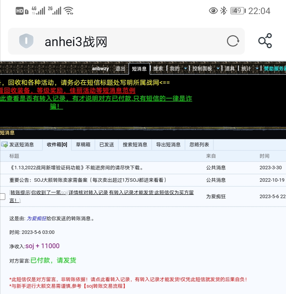This screenshot has height=294, width=286.
Task: Expand the 控制面板 dropdown arrow
Action: click(218, 69)
